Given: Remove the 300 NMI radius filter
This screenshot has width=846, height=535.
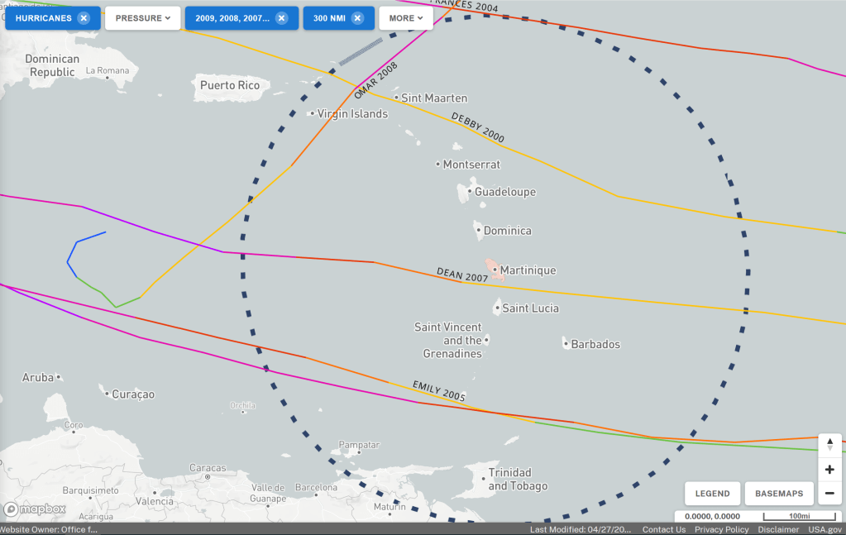Looking at the screenshot, I should [357, 18].
